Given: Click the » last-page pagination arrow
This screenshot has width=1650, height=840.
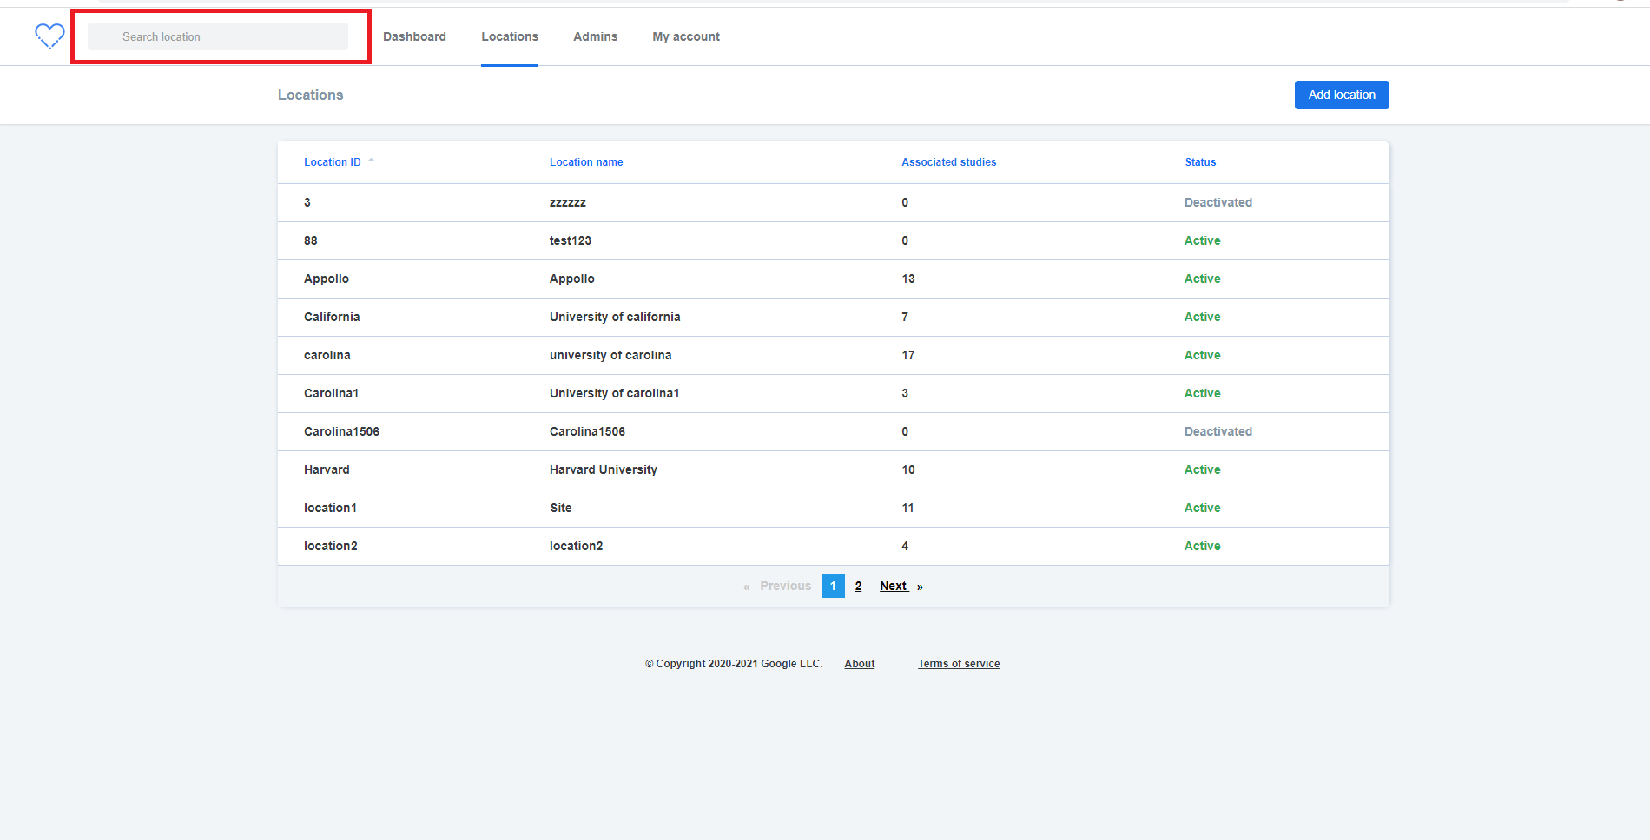Looking at the screenshot, I should point(920,586).
